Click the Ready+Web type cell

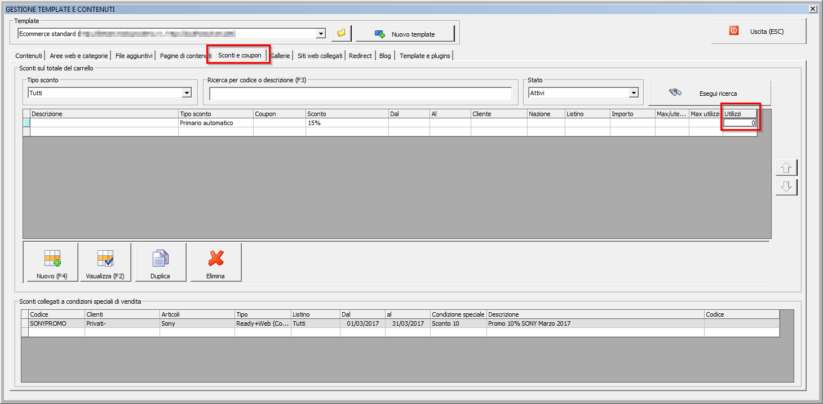(x=263, y=323)
